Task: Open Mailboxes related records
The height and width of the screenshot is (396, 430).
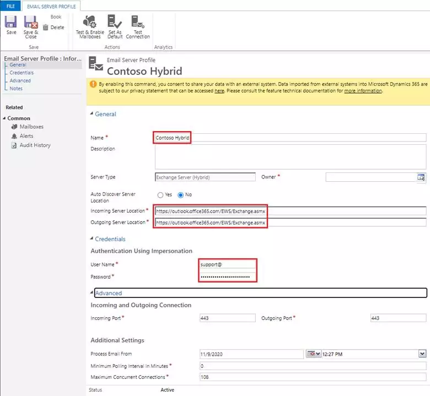Action: (x=31, y=127)
